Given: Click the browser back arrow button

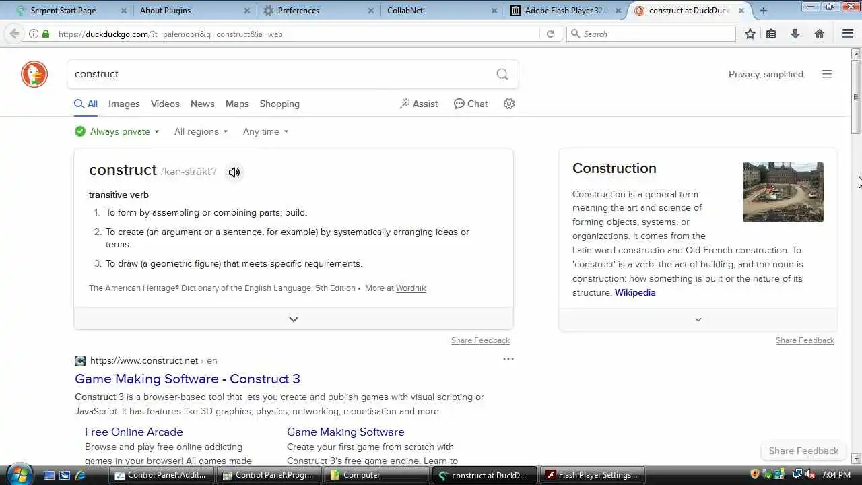Looking at the screenshot, I should 14,34.
